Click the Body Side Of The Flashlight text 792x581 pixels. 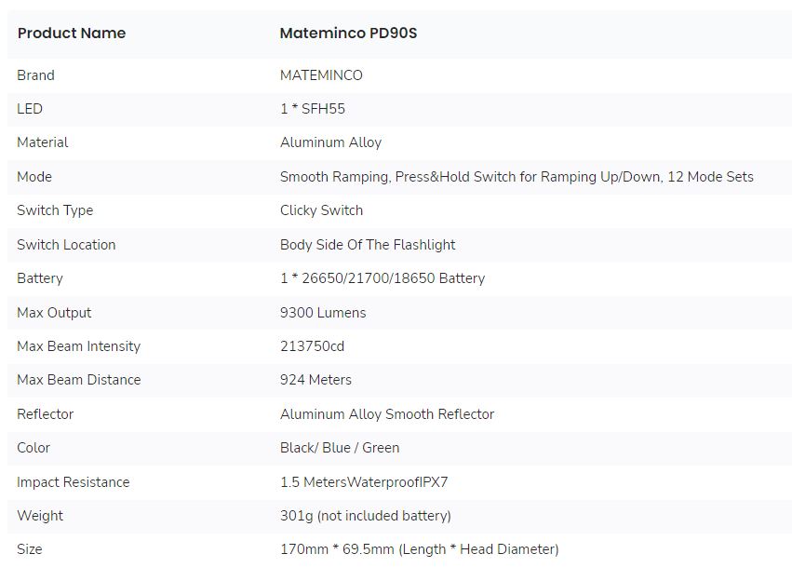point(368,245)
